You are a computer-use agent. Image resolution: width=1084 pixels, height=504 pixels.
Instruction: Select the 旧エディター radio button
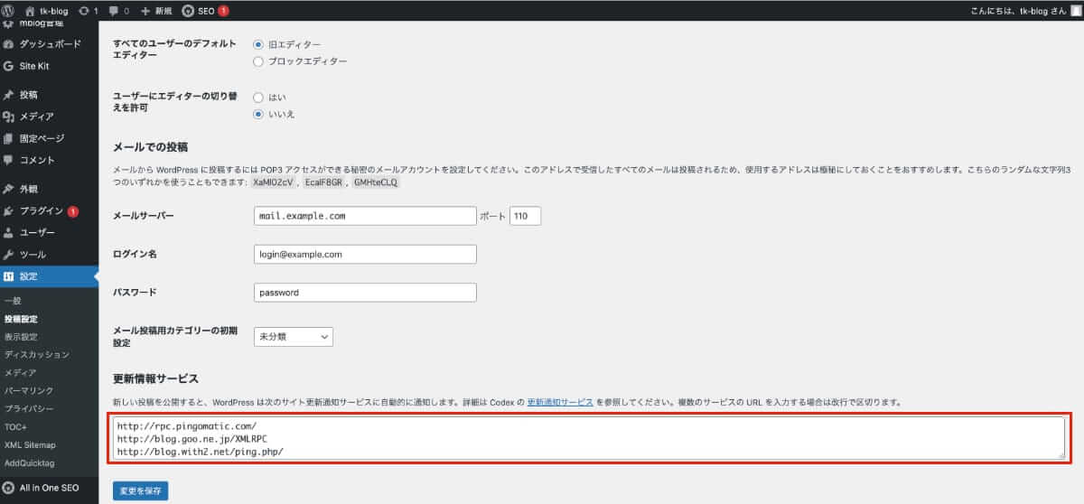click(x=259, y=44)
